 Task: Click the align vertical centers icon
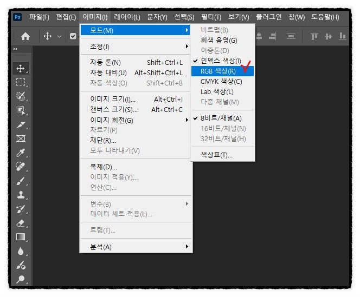click(329, 36)
